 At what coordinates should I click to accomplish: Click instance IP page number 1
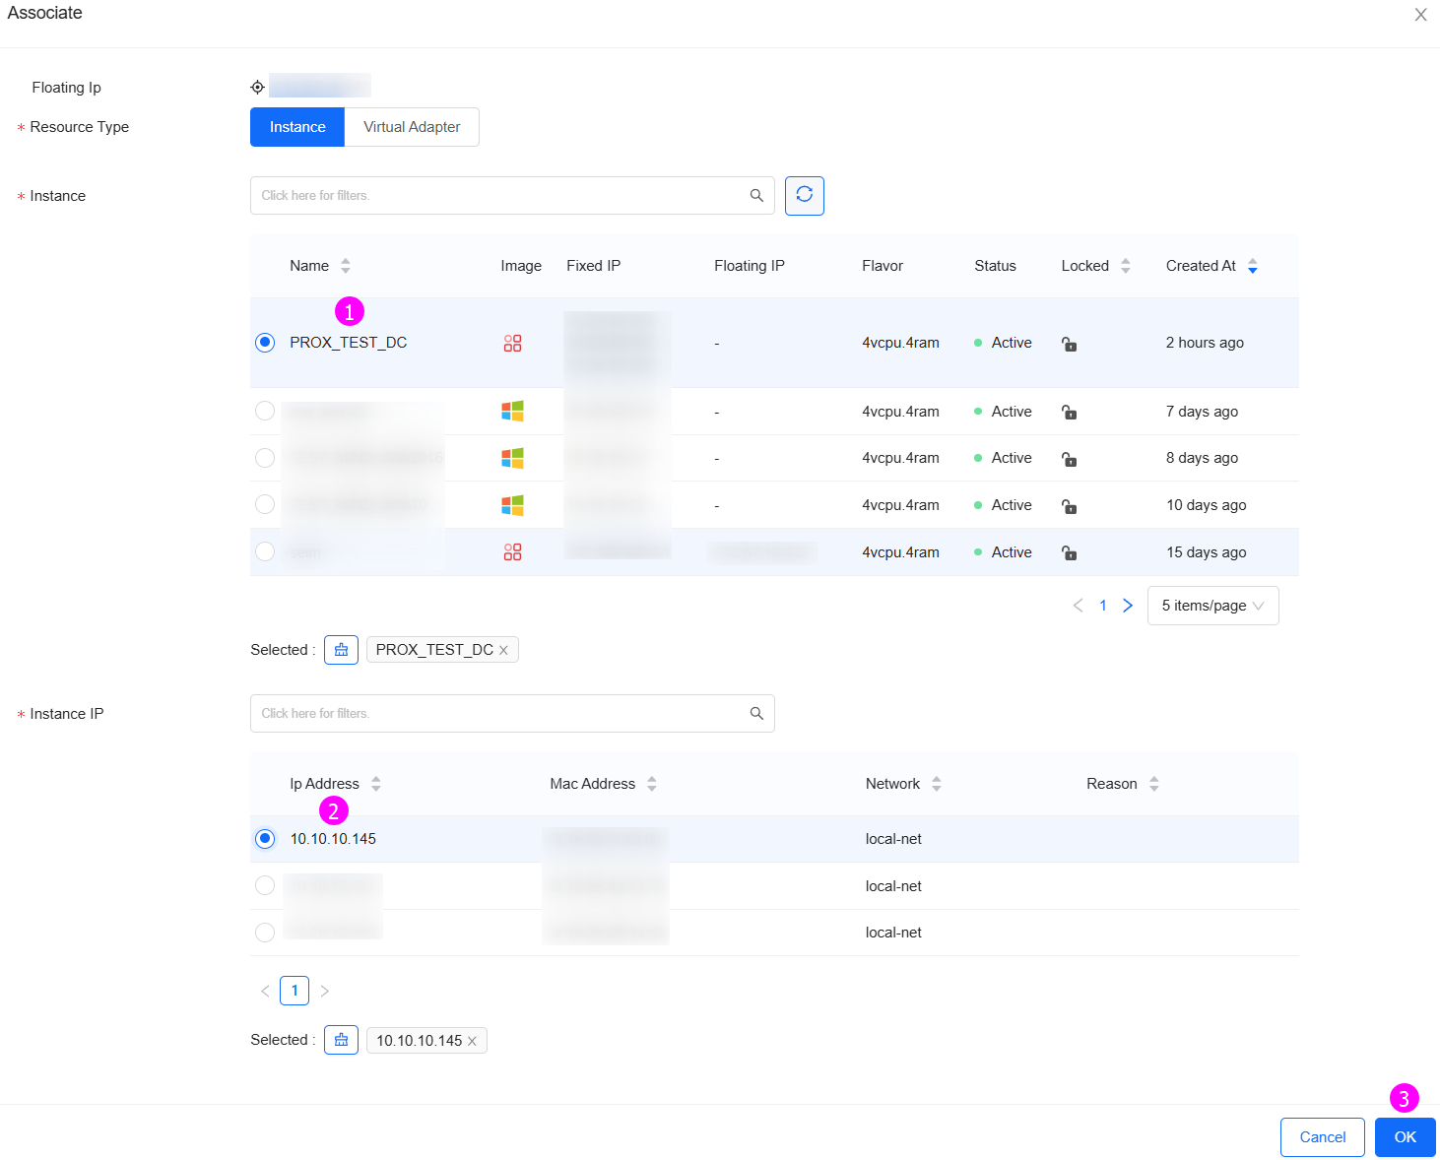[x=295, y=991]
